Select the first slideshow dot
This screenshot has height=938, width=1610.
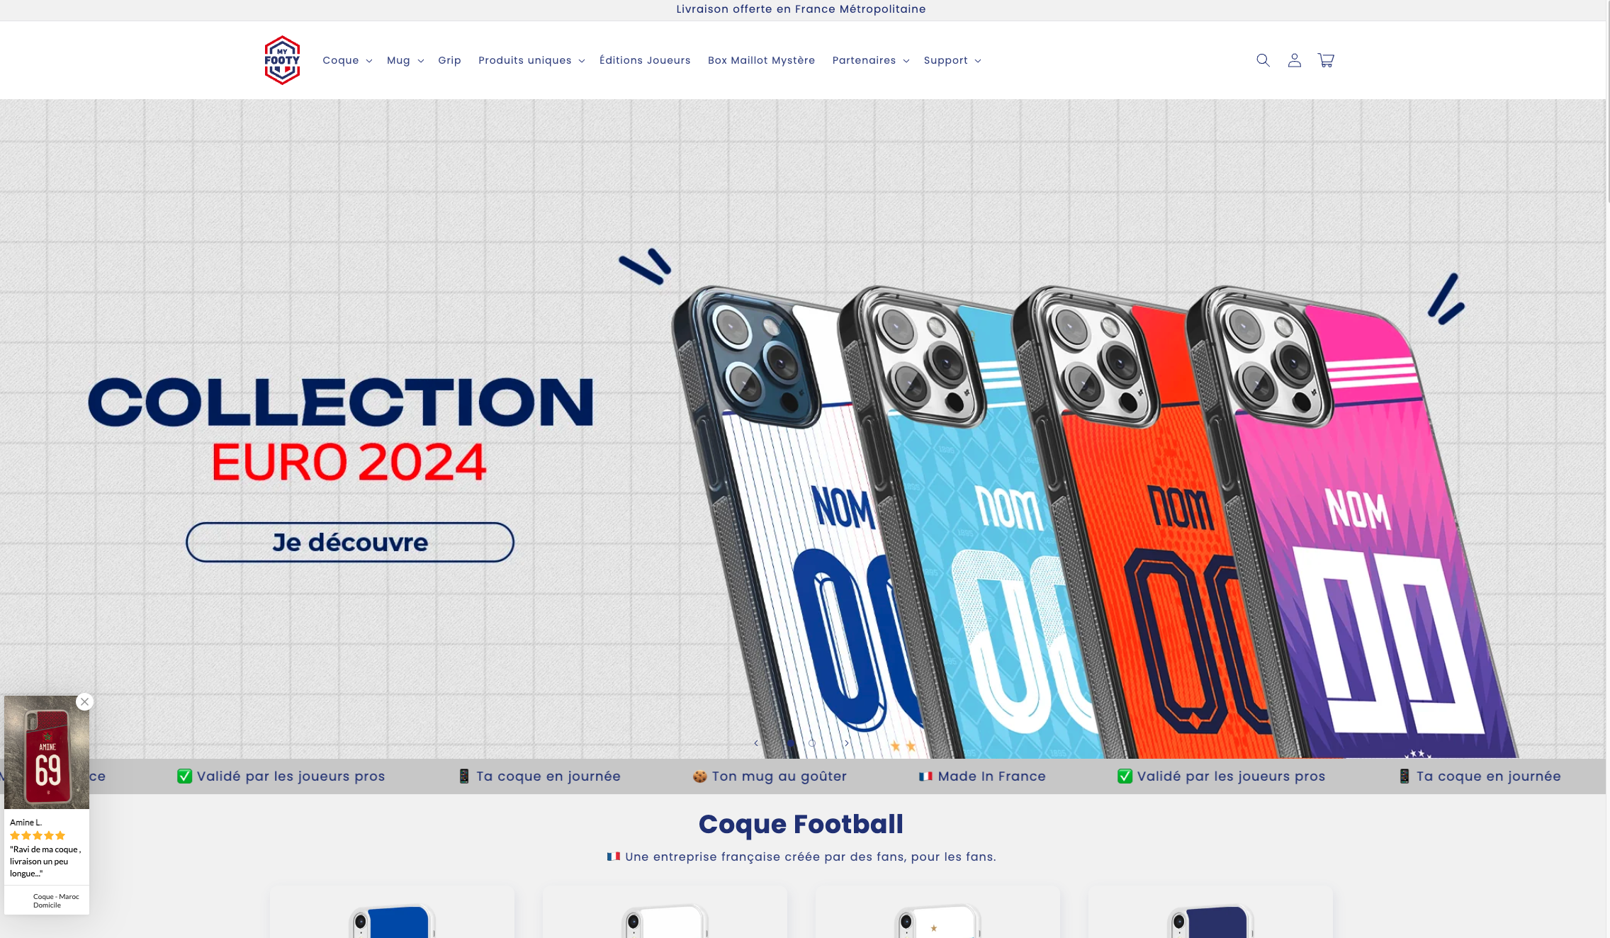791,743
